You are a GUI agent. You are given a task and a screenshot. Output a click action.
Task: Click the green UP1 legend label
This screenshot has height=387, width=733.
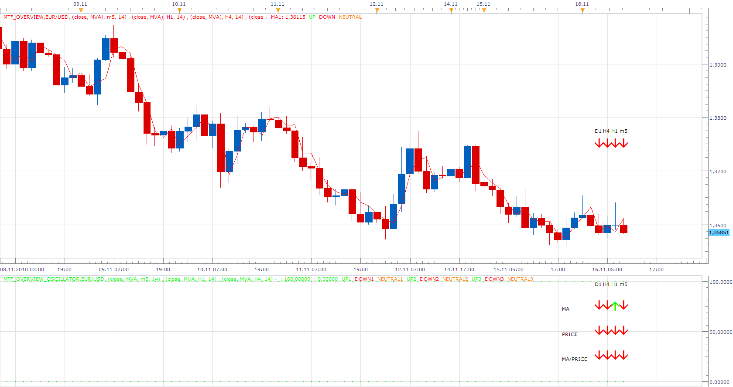click(346, 279)
